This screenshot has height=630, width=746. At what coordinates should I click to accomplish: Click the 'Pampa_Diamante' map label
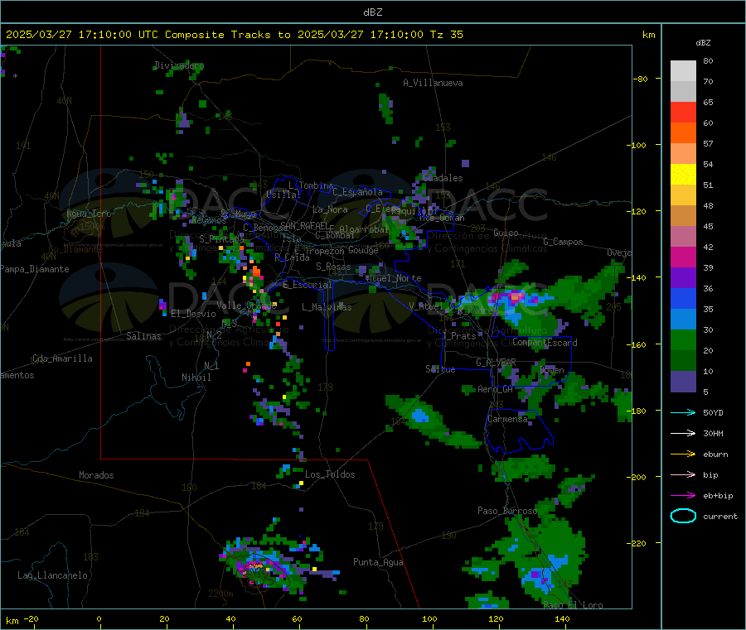35,269
